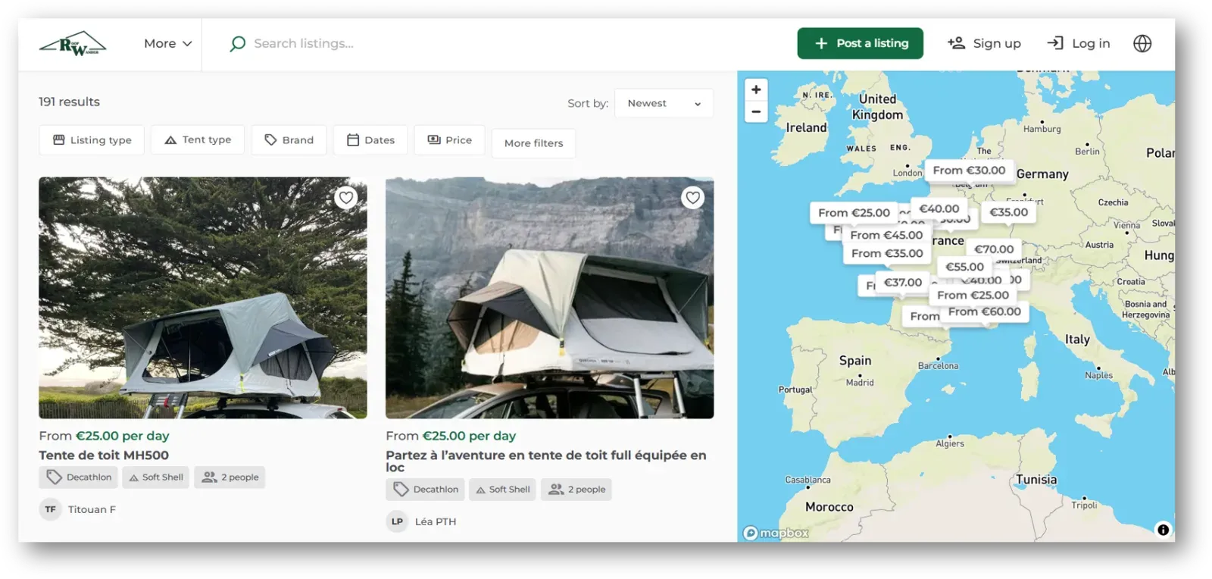Open the Brand filter

[289, 140]
